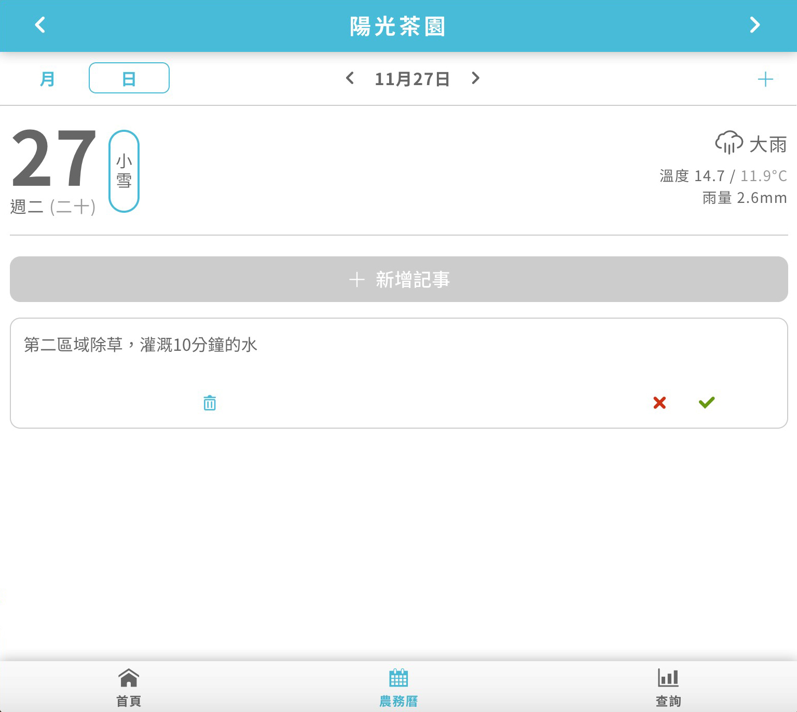Switch to 月 month view

click(47, 79)
